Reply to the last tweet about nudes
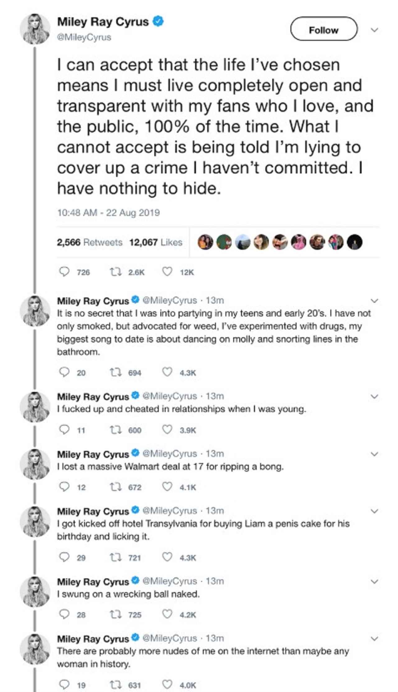The width and height of the screenshot is (398, 692). click(64, 685)
